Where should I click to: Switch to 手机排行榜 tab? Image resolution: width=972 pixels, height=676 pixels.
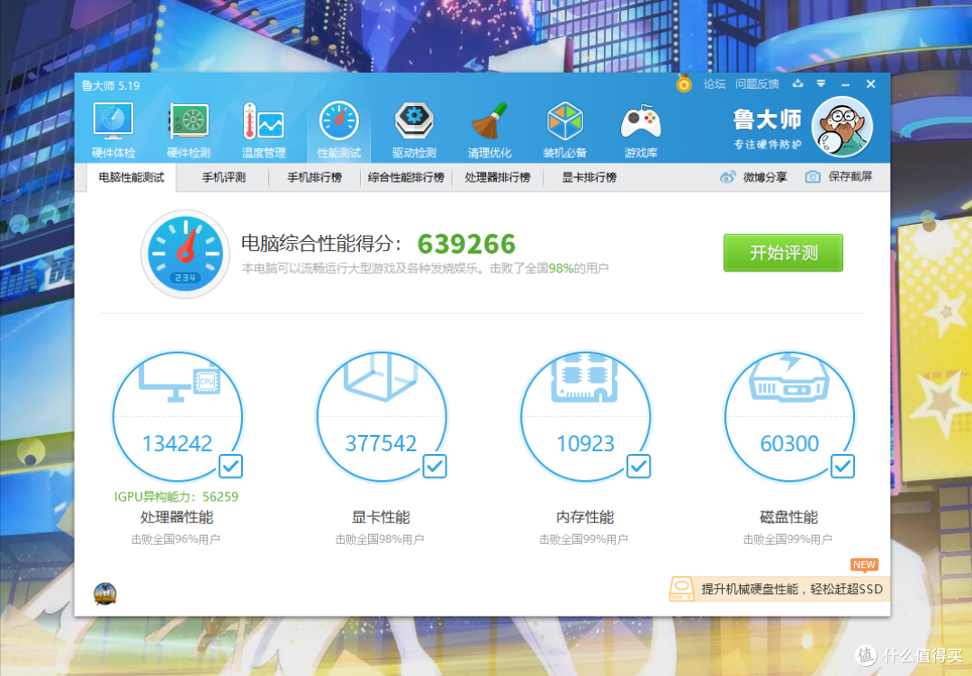pos(314,178)
